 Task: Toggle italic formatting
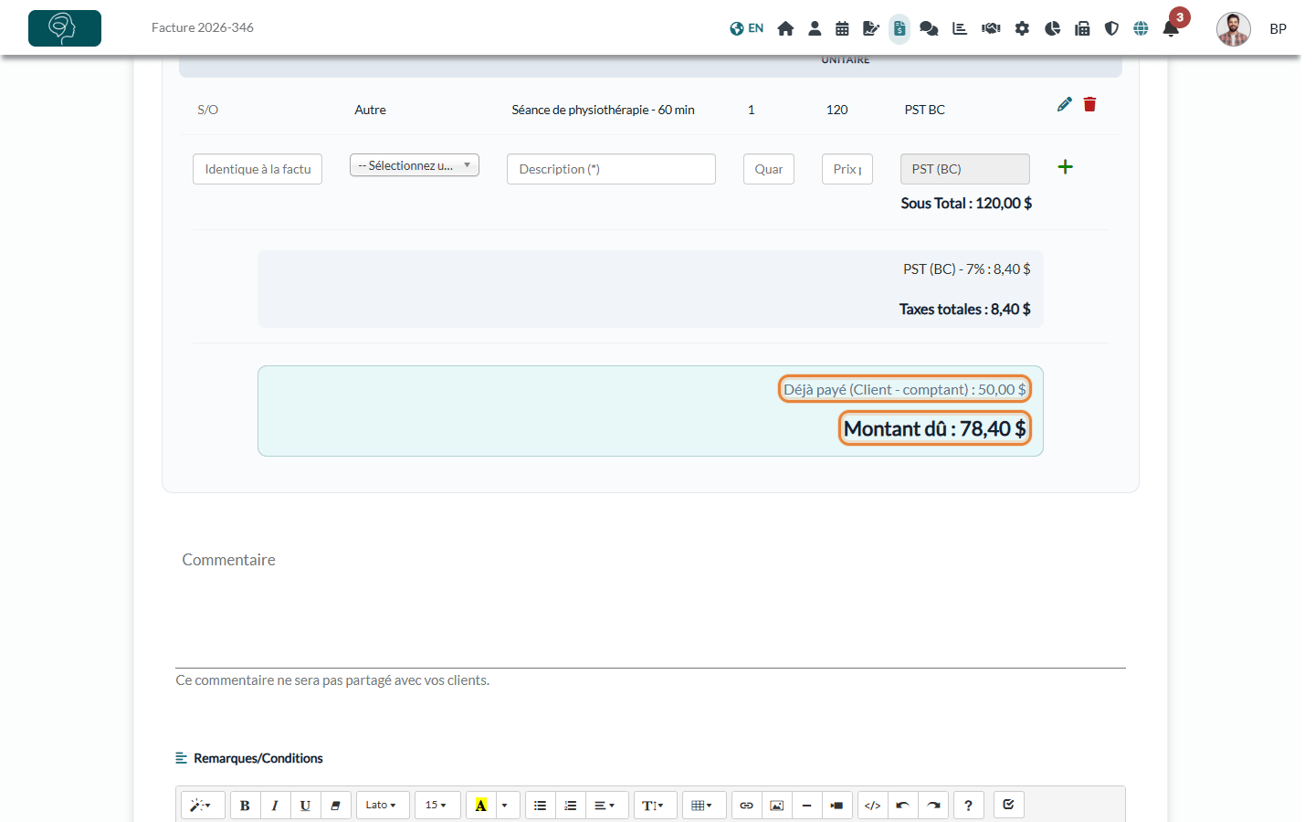click(x=275, y=805)
